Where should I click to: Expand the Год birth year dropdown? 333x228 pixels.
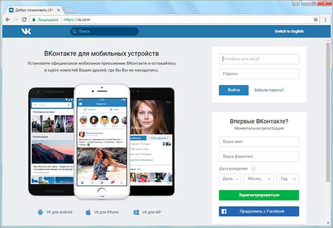[288, 179]
